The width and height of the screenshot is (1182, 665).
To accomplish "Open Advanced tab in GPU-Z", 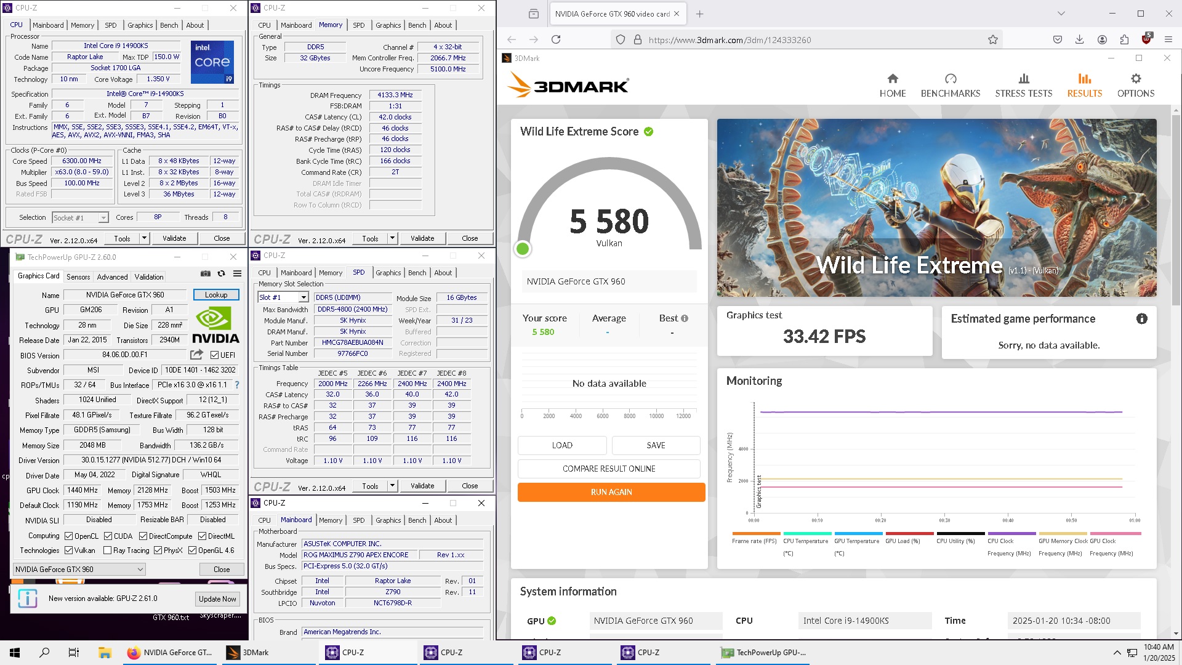I will (112, 277).
